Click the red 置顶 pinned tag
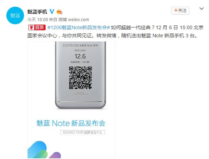Image resolution: width=209 pixels, height=159 pixels. click(37, 27)
